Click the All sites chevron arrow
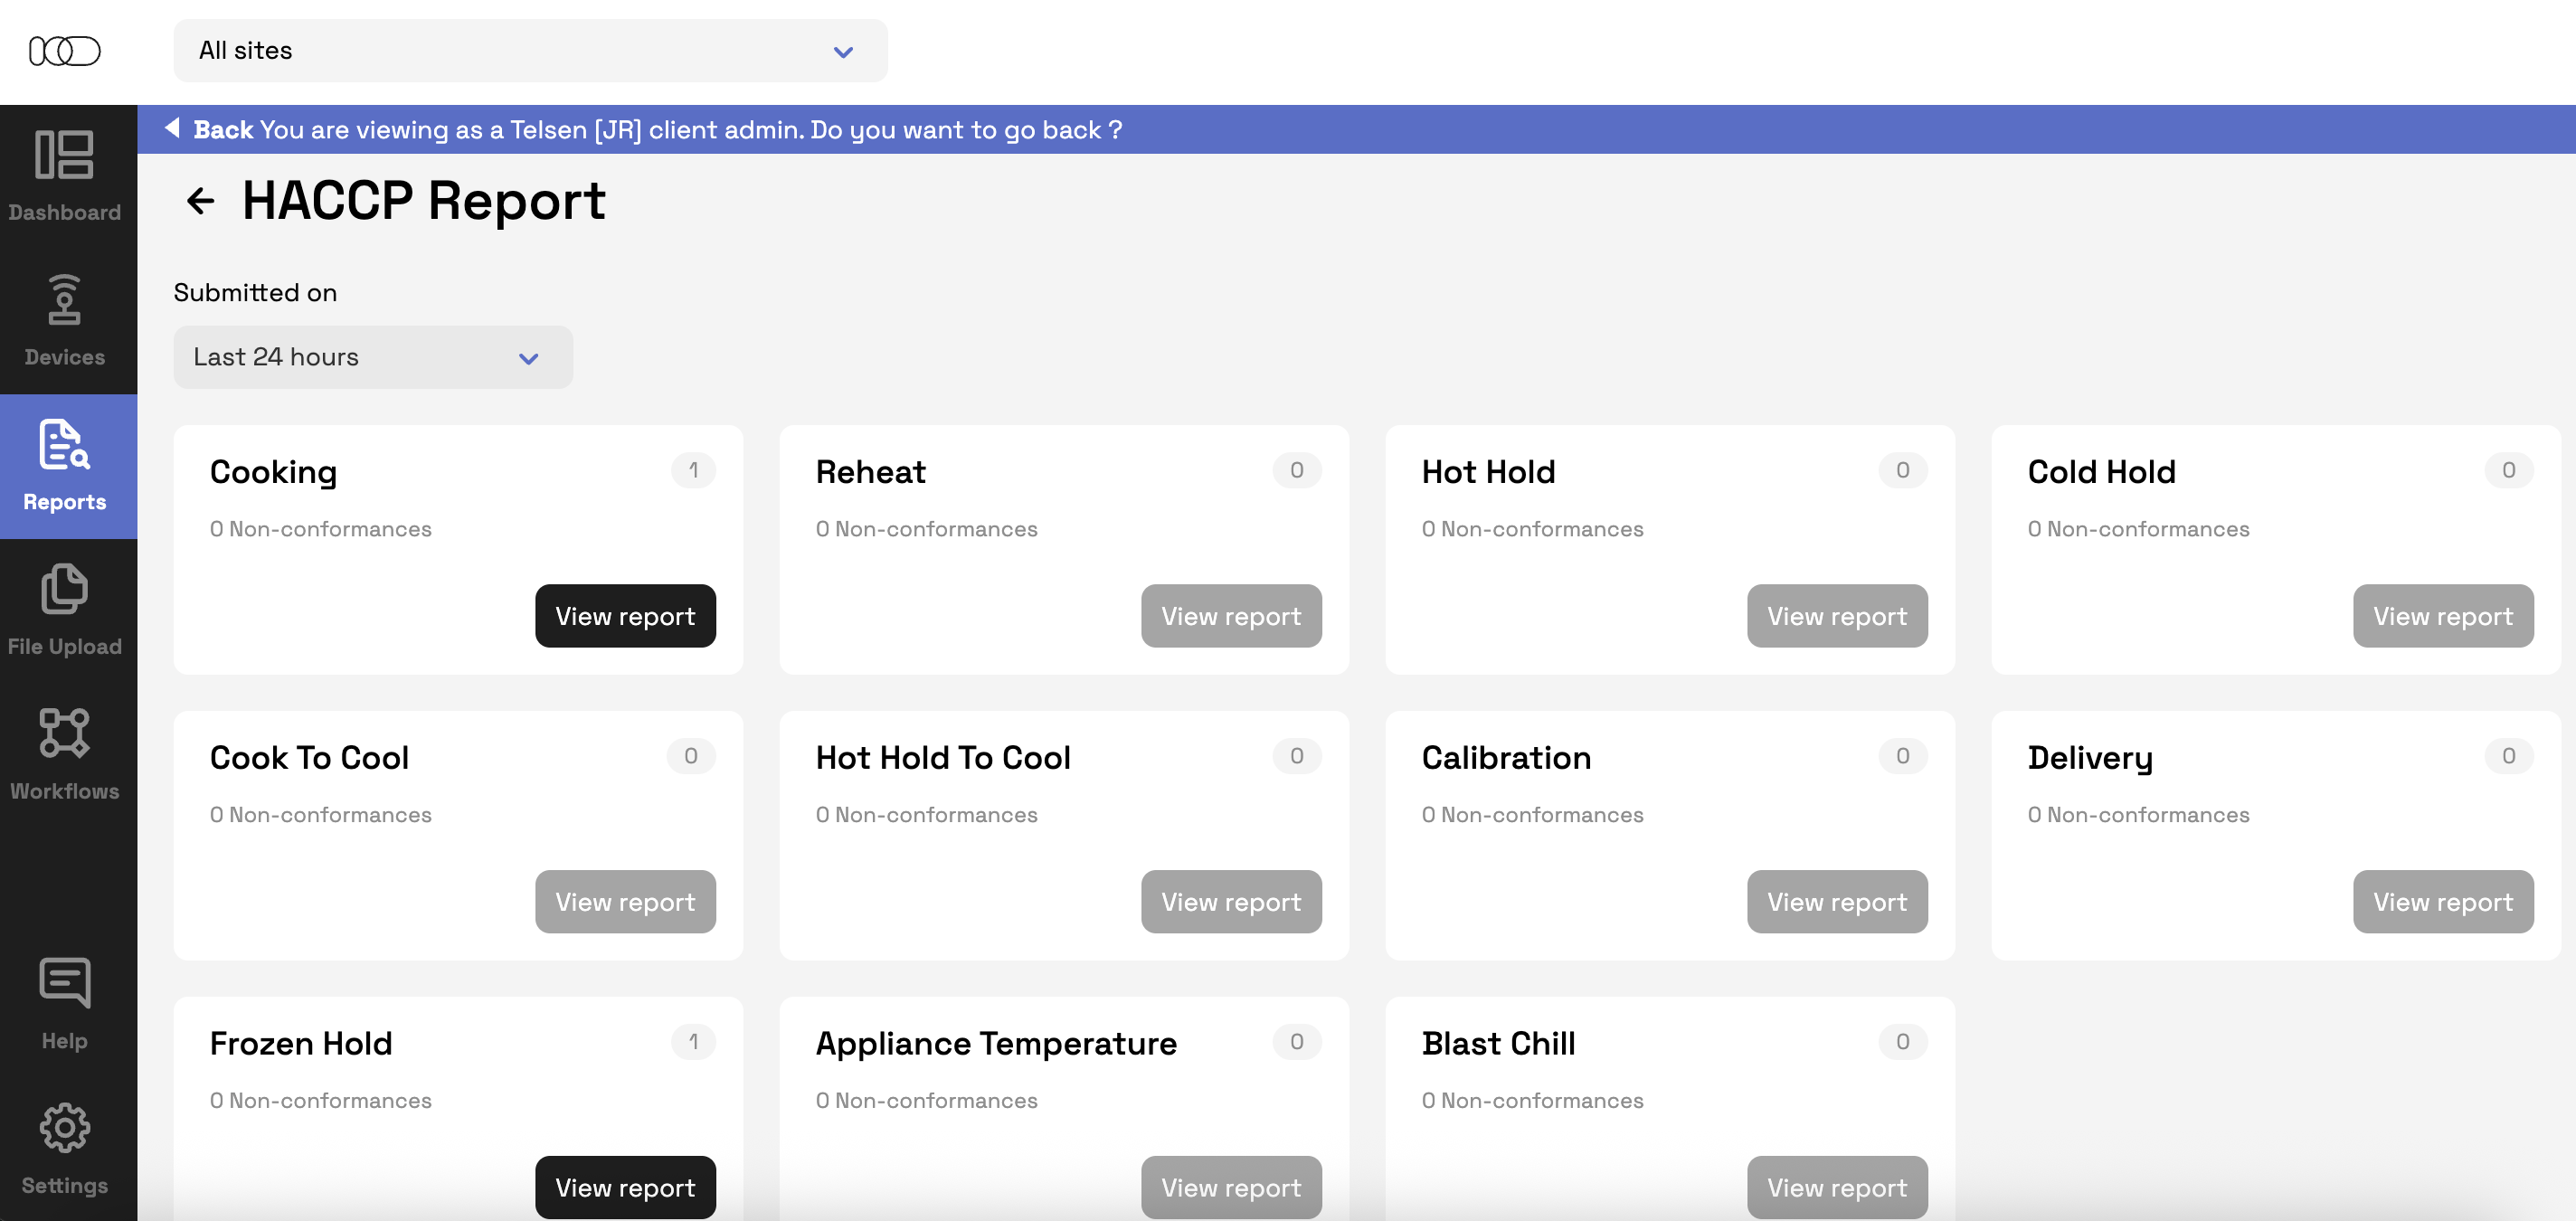Screen dimensions: 2576x1221 (843, 52)
